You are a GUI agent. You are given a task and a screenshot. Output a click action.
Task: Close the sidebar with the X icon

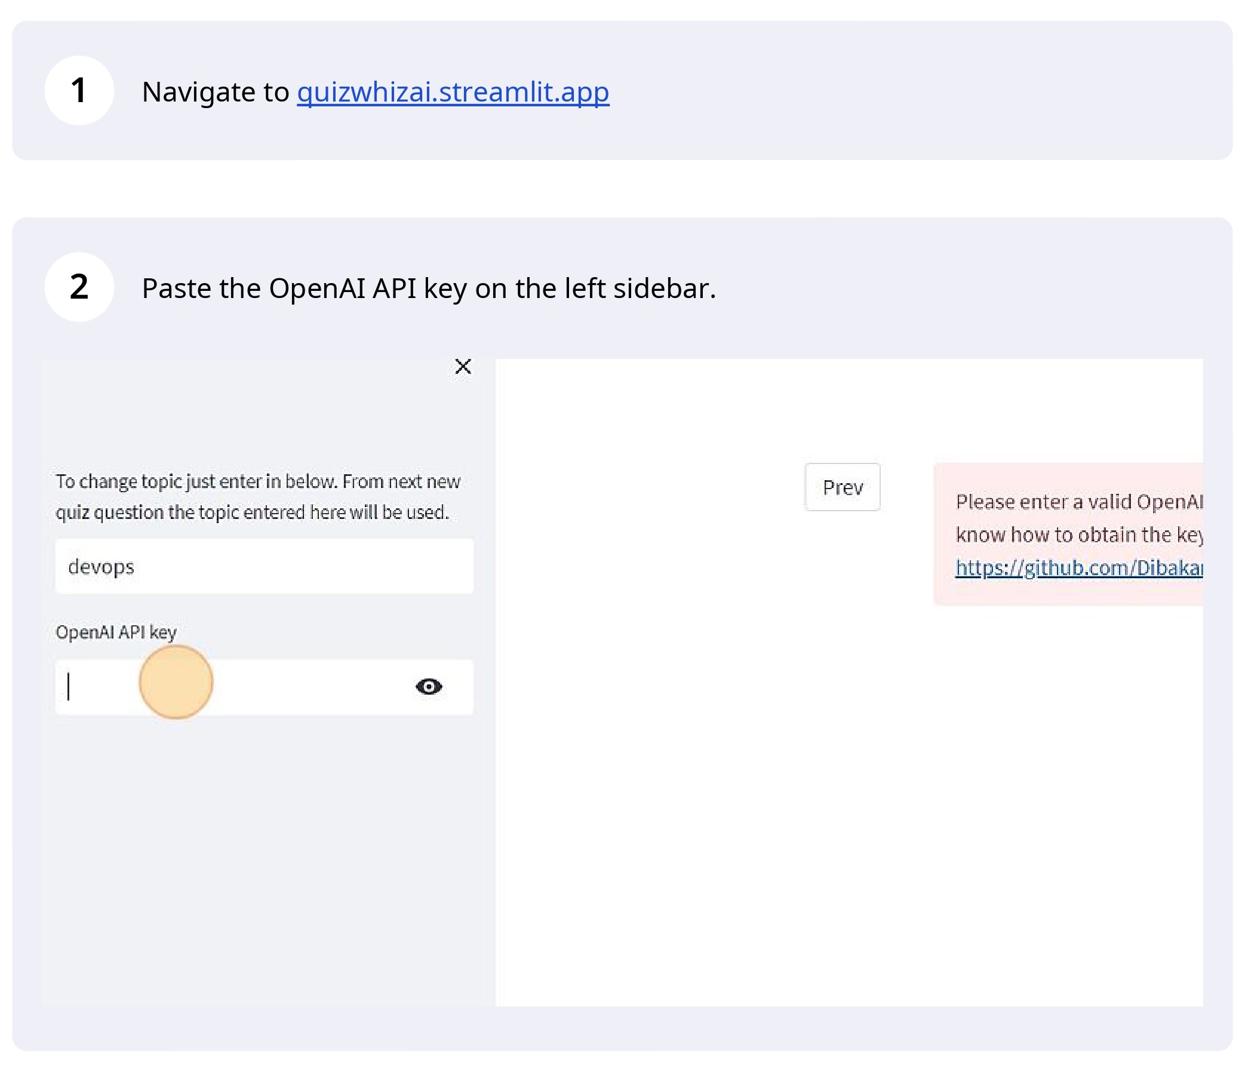(463, 366)
